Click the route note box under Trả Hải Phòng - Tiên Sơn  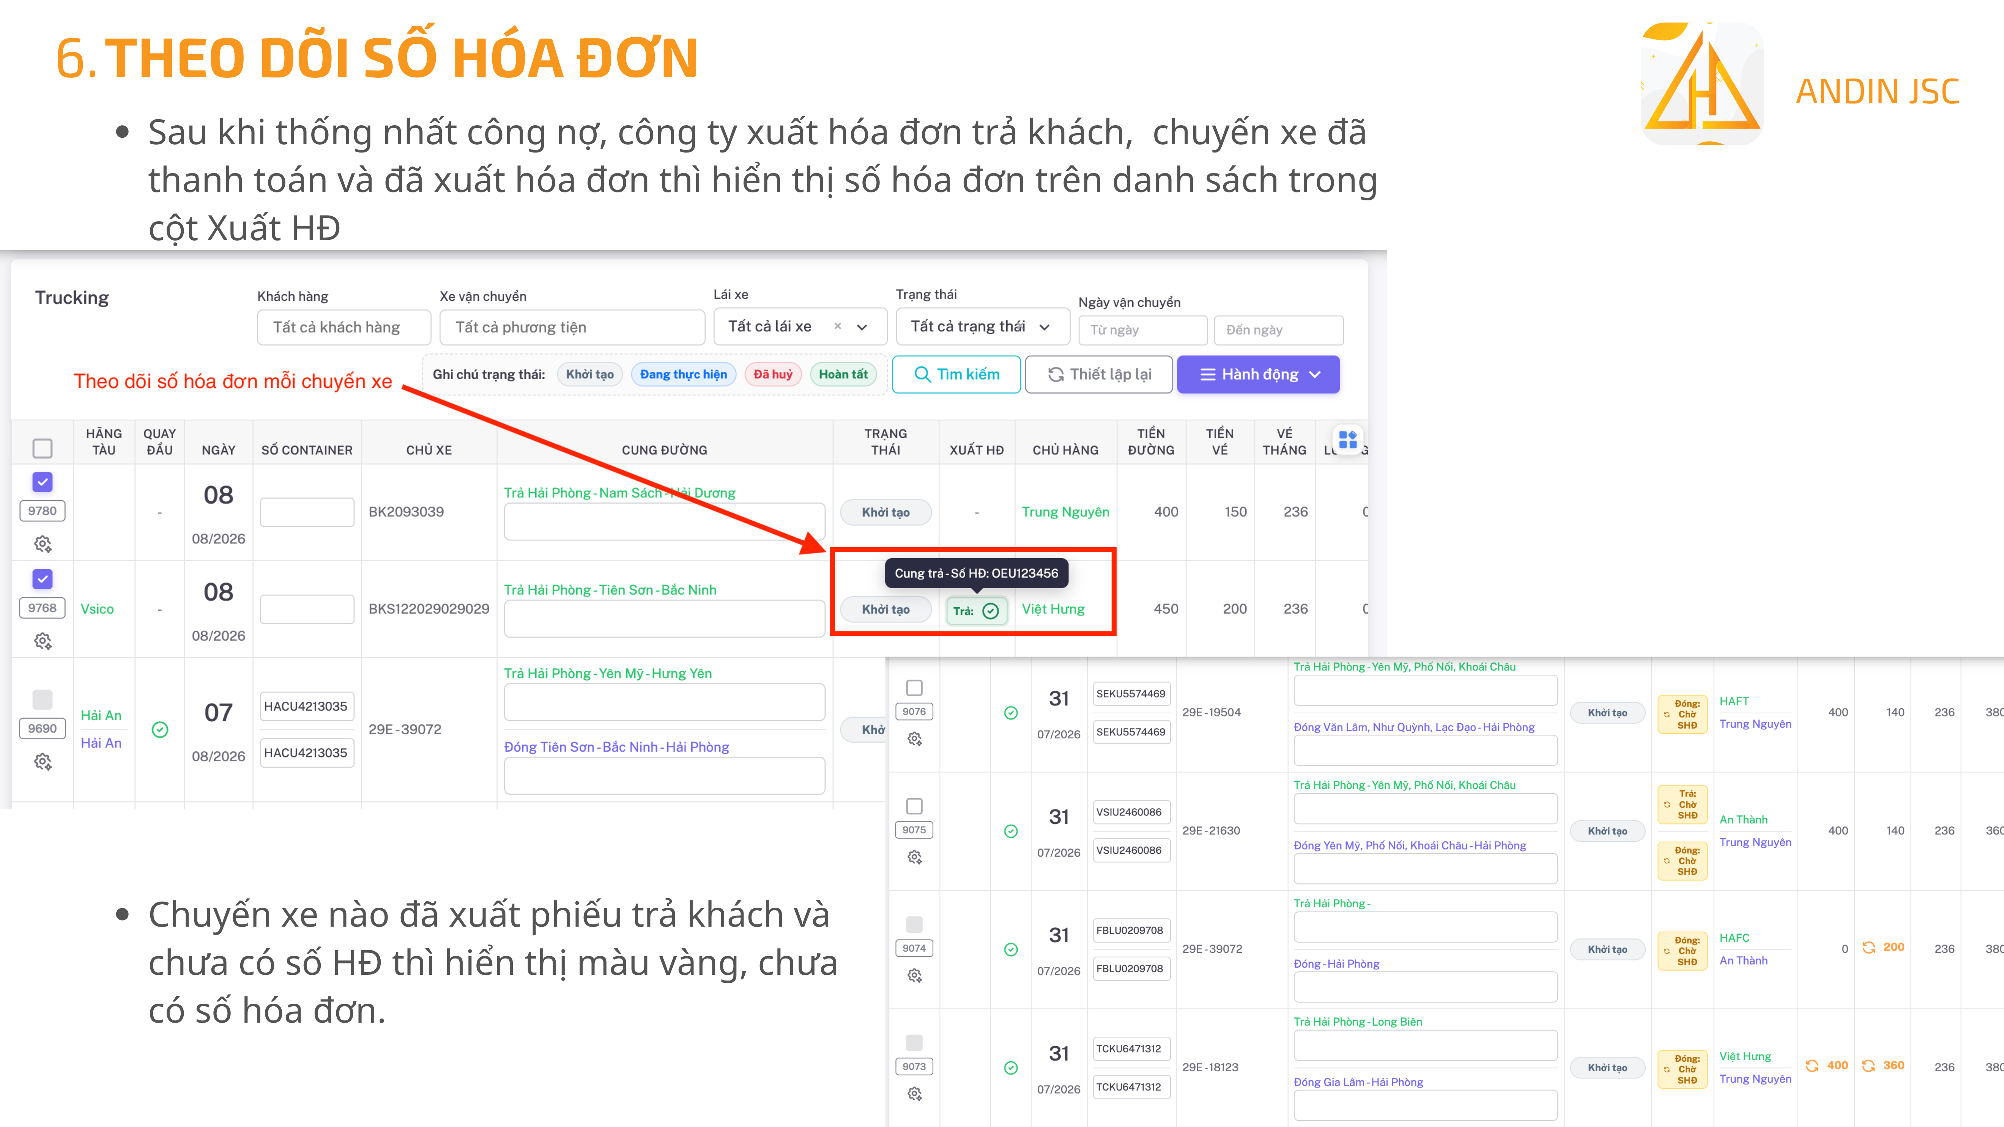[x=664, y=619]
